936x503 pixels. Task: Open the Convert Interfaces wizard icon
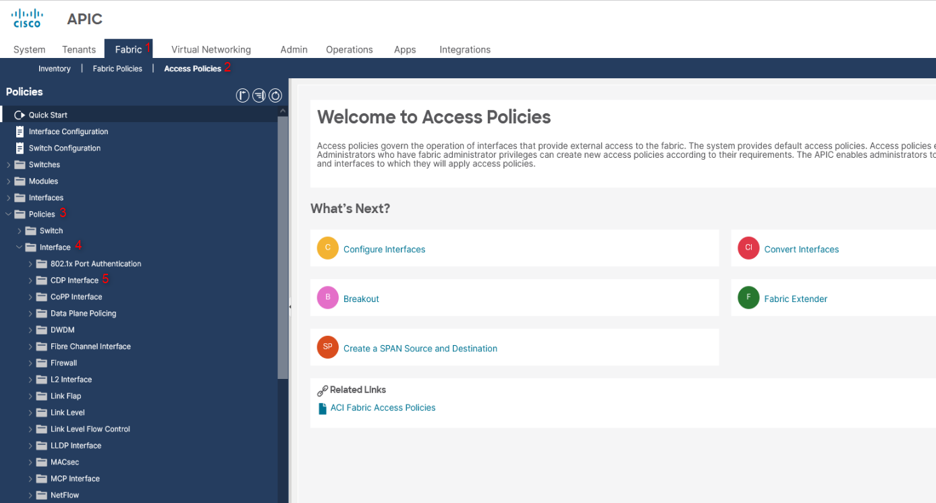point(748,248)
